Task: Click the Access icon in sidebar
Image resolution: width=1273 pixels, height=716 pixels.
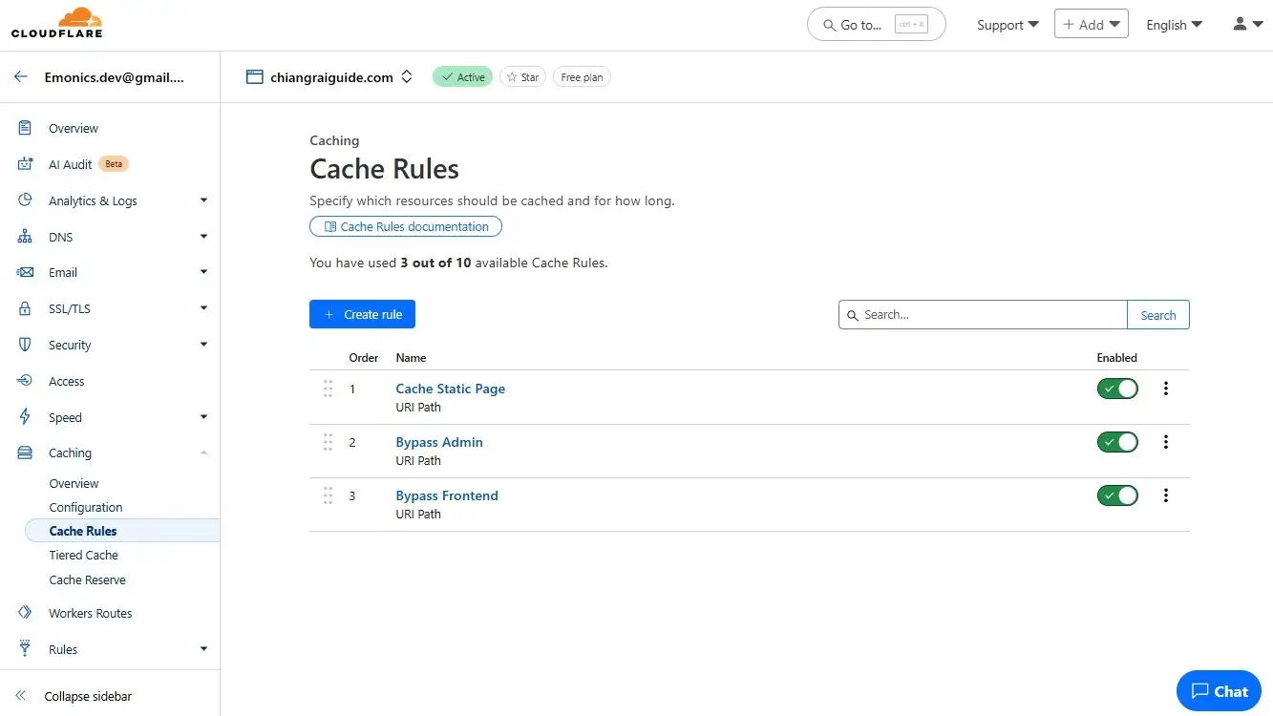Action: coord(26,381)
